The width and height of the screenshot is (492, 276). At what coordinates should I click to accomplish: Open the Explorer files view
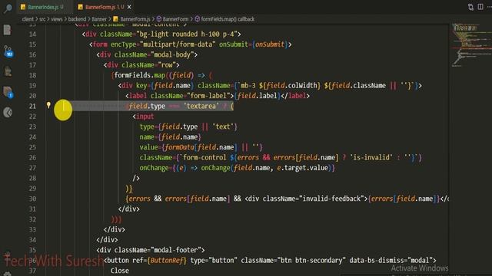pos(8,30)
